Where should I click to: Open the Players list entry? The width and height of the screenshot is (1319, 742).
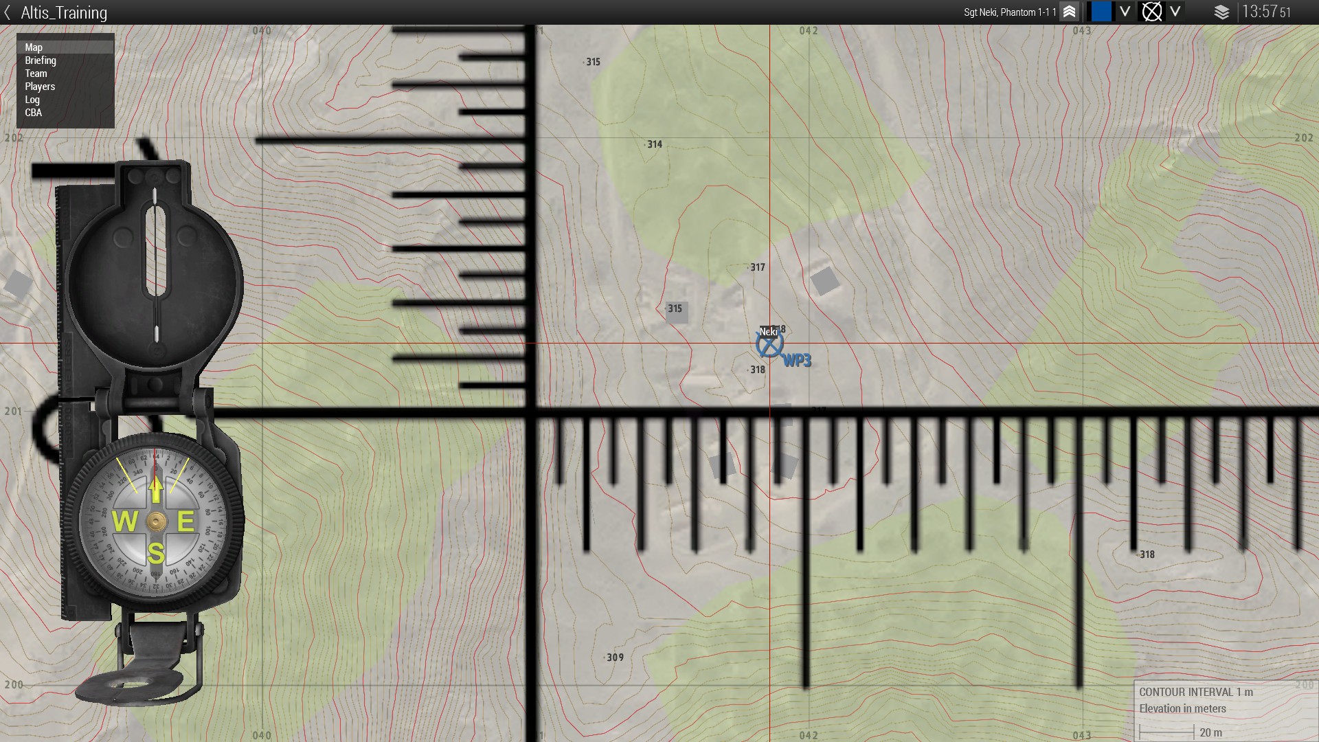click(x=40, y=87)
